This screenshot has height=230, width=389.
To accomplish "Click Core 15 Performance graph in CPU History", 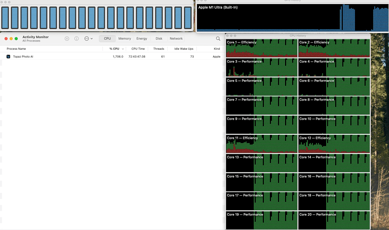I will coord(262,182).
